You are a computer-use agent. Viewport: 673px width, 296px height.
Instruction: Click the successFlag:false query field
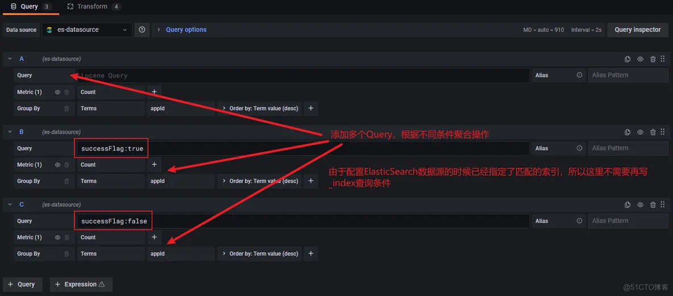pyautogui.click(x=303, y=221)
